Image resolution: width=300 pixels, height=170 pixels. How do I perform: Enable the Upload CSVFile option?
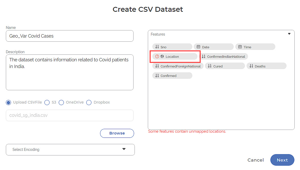[x=8, y=102]
